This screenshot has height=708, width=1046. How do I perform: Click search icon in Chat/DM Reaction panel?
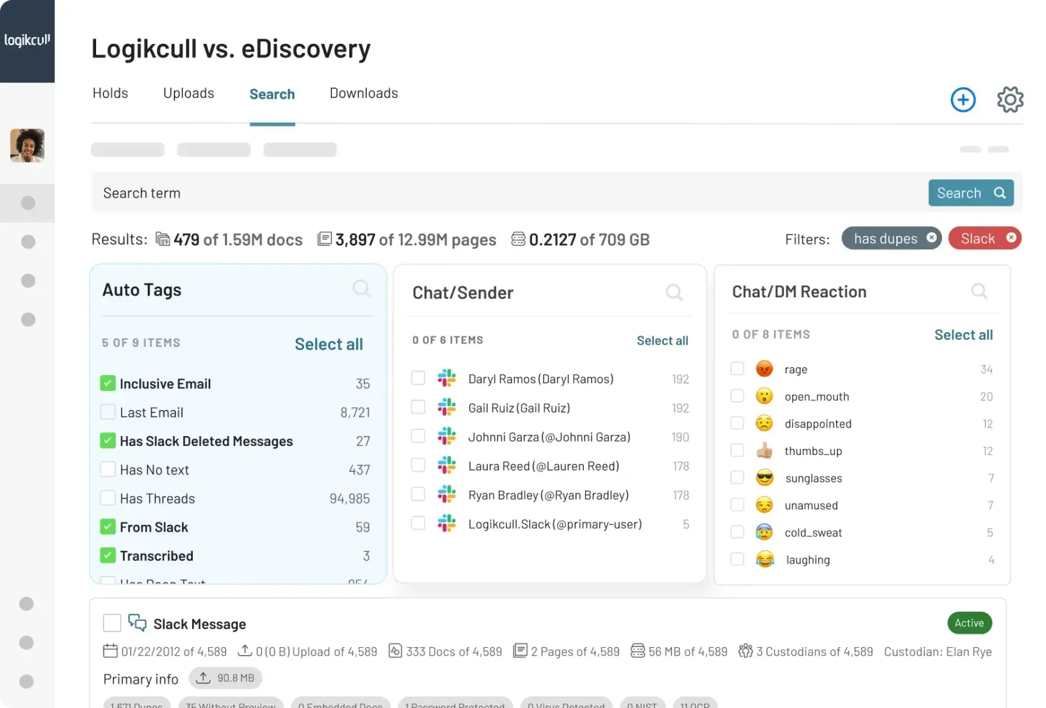(979, 291)
